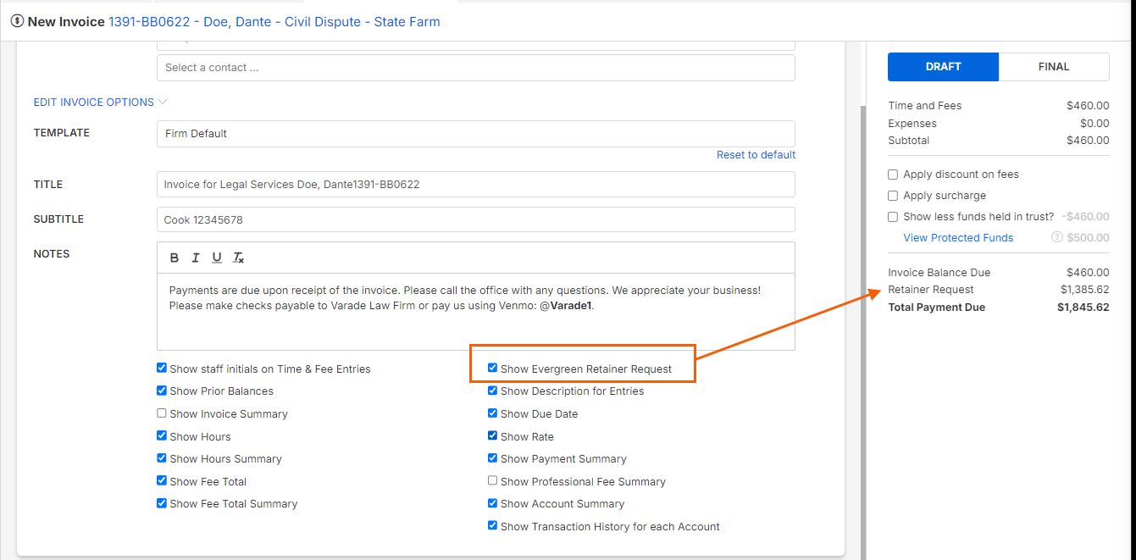Apply italic formatting in Notes editor

tap(196, 258)
